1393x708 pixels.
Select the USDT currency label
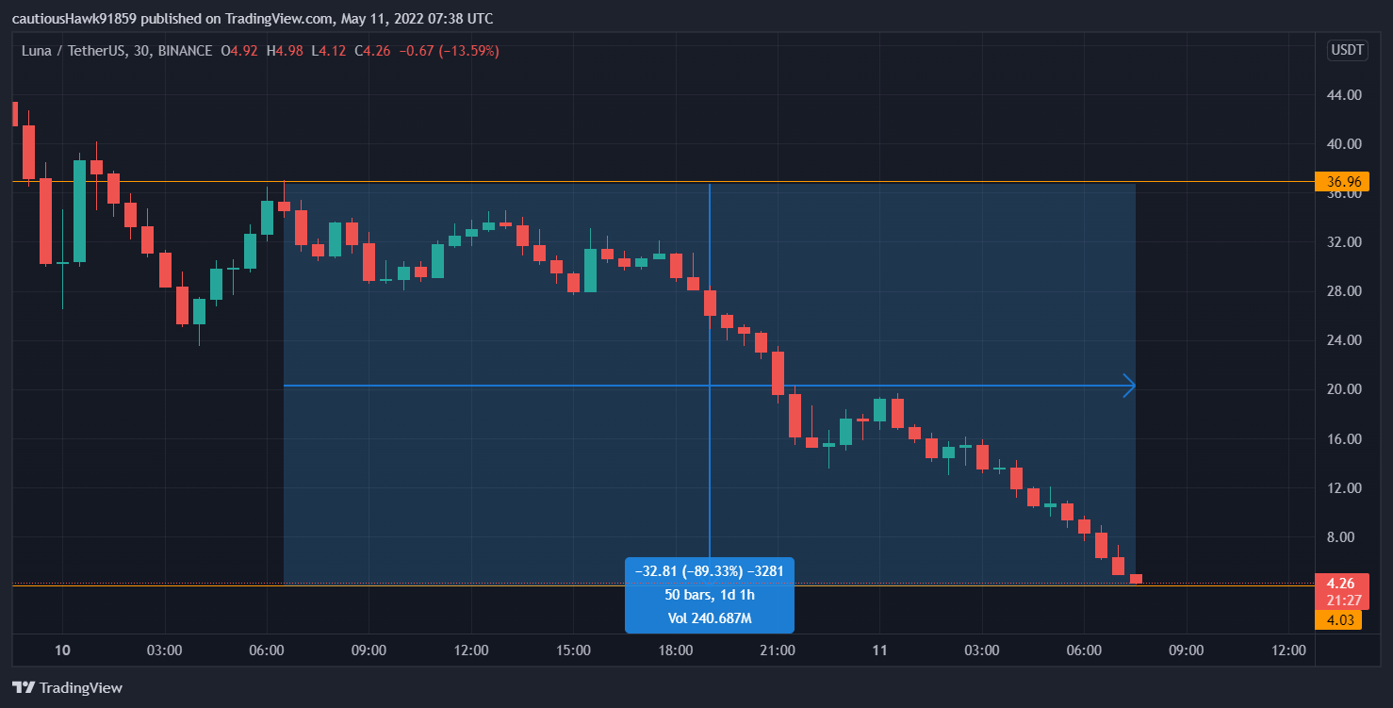coord(1346,50)
